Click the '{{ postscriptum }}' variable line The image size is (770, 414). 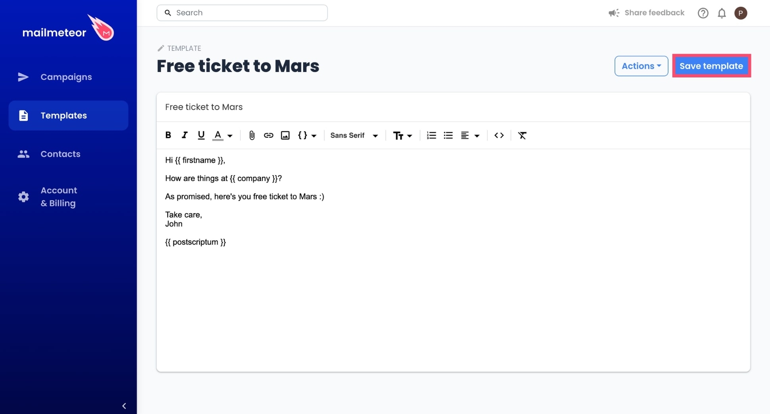(x=196, y=242)
